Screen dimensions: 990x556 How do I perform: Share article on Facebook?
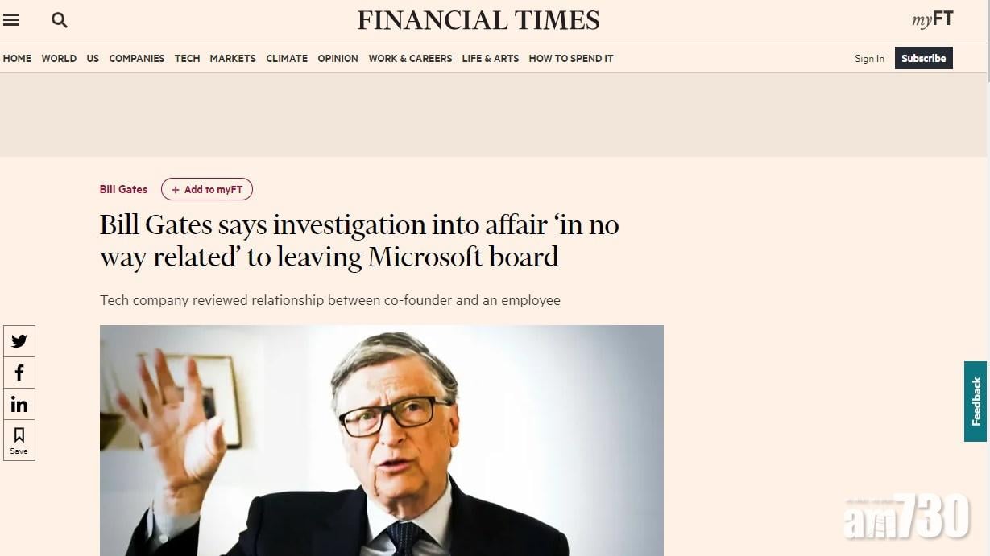pos(19,373)
